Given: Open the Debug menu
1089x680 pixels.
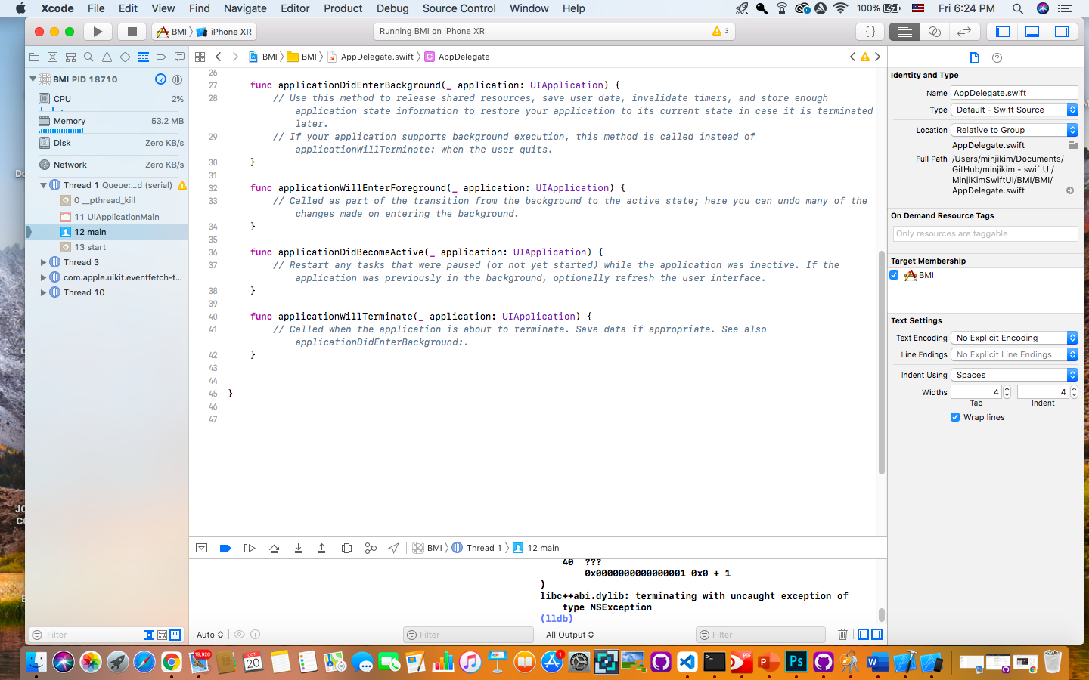Looking at the screenshot, I should 392,8.
